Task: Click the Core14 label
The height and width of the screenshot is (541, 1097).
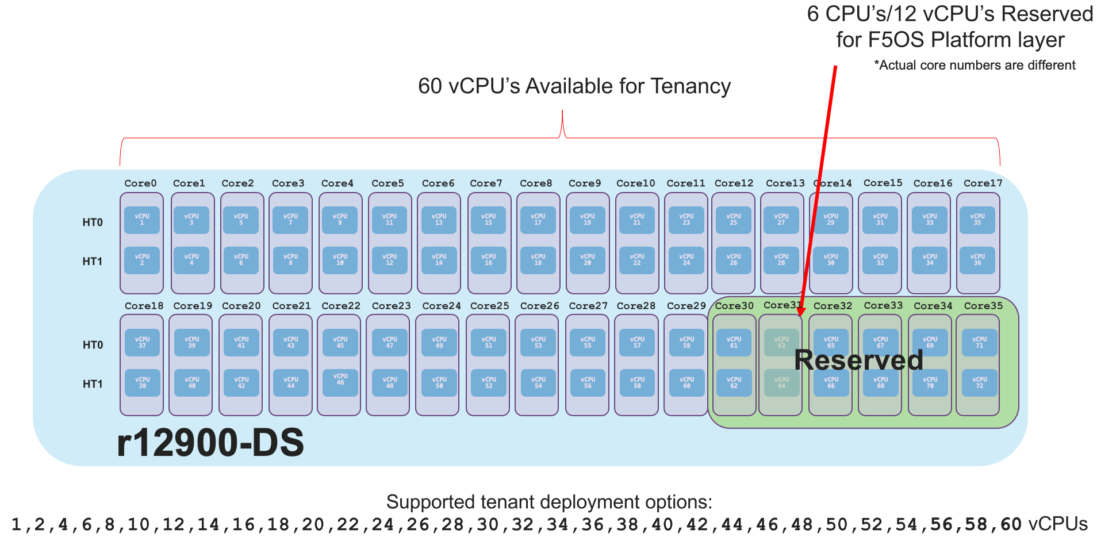Action: pos(833,183)
